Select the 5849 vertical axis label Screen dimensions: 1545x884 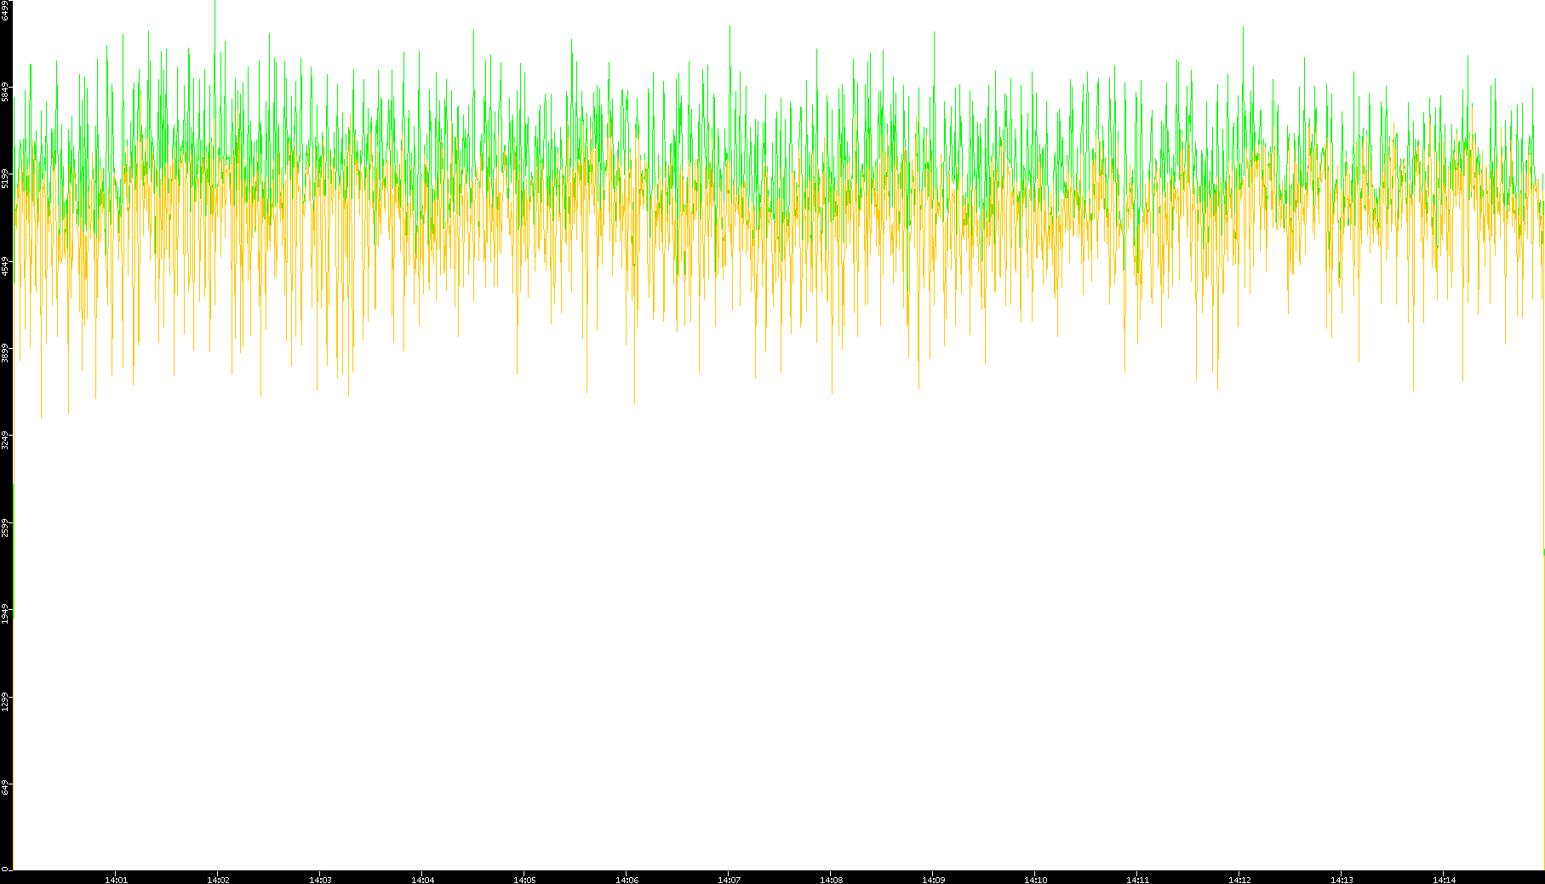6,92
